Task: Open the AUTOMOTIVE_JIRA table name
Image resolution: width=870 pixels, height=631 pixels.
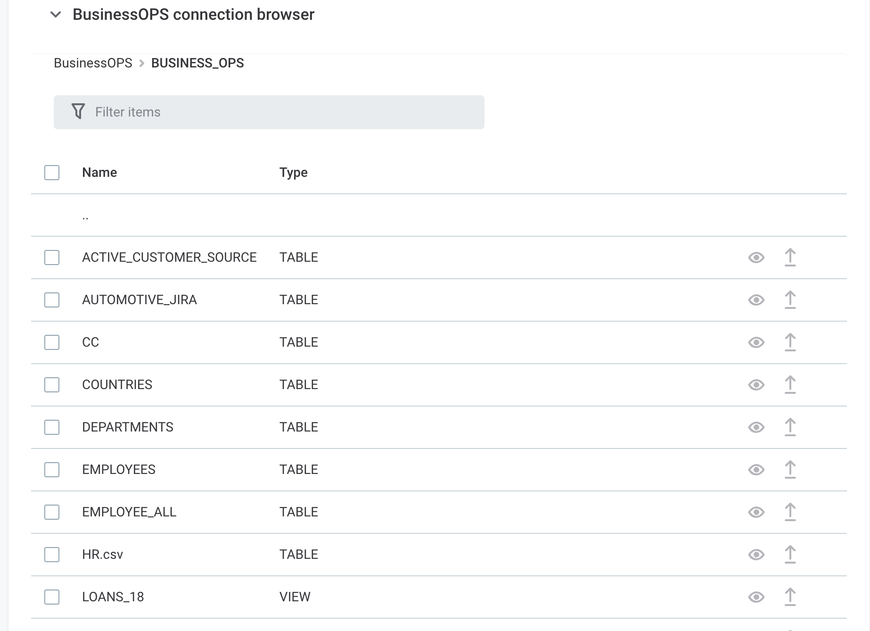Action: (140, 300)
